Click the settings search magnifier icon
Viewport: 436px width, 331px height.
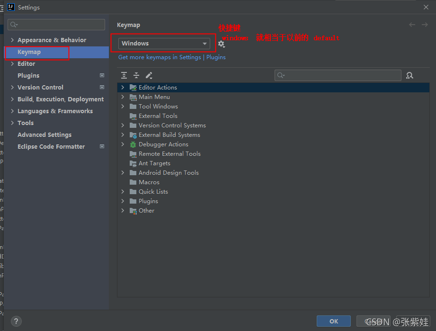pyautogui.click(x=14, y=25)
